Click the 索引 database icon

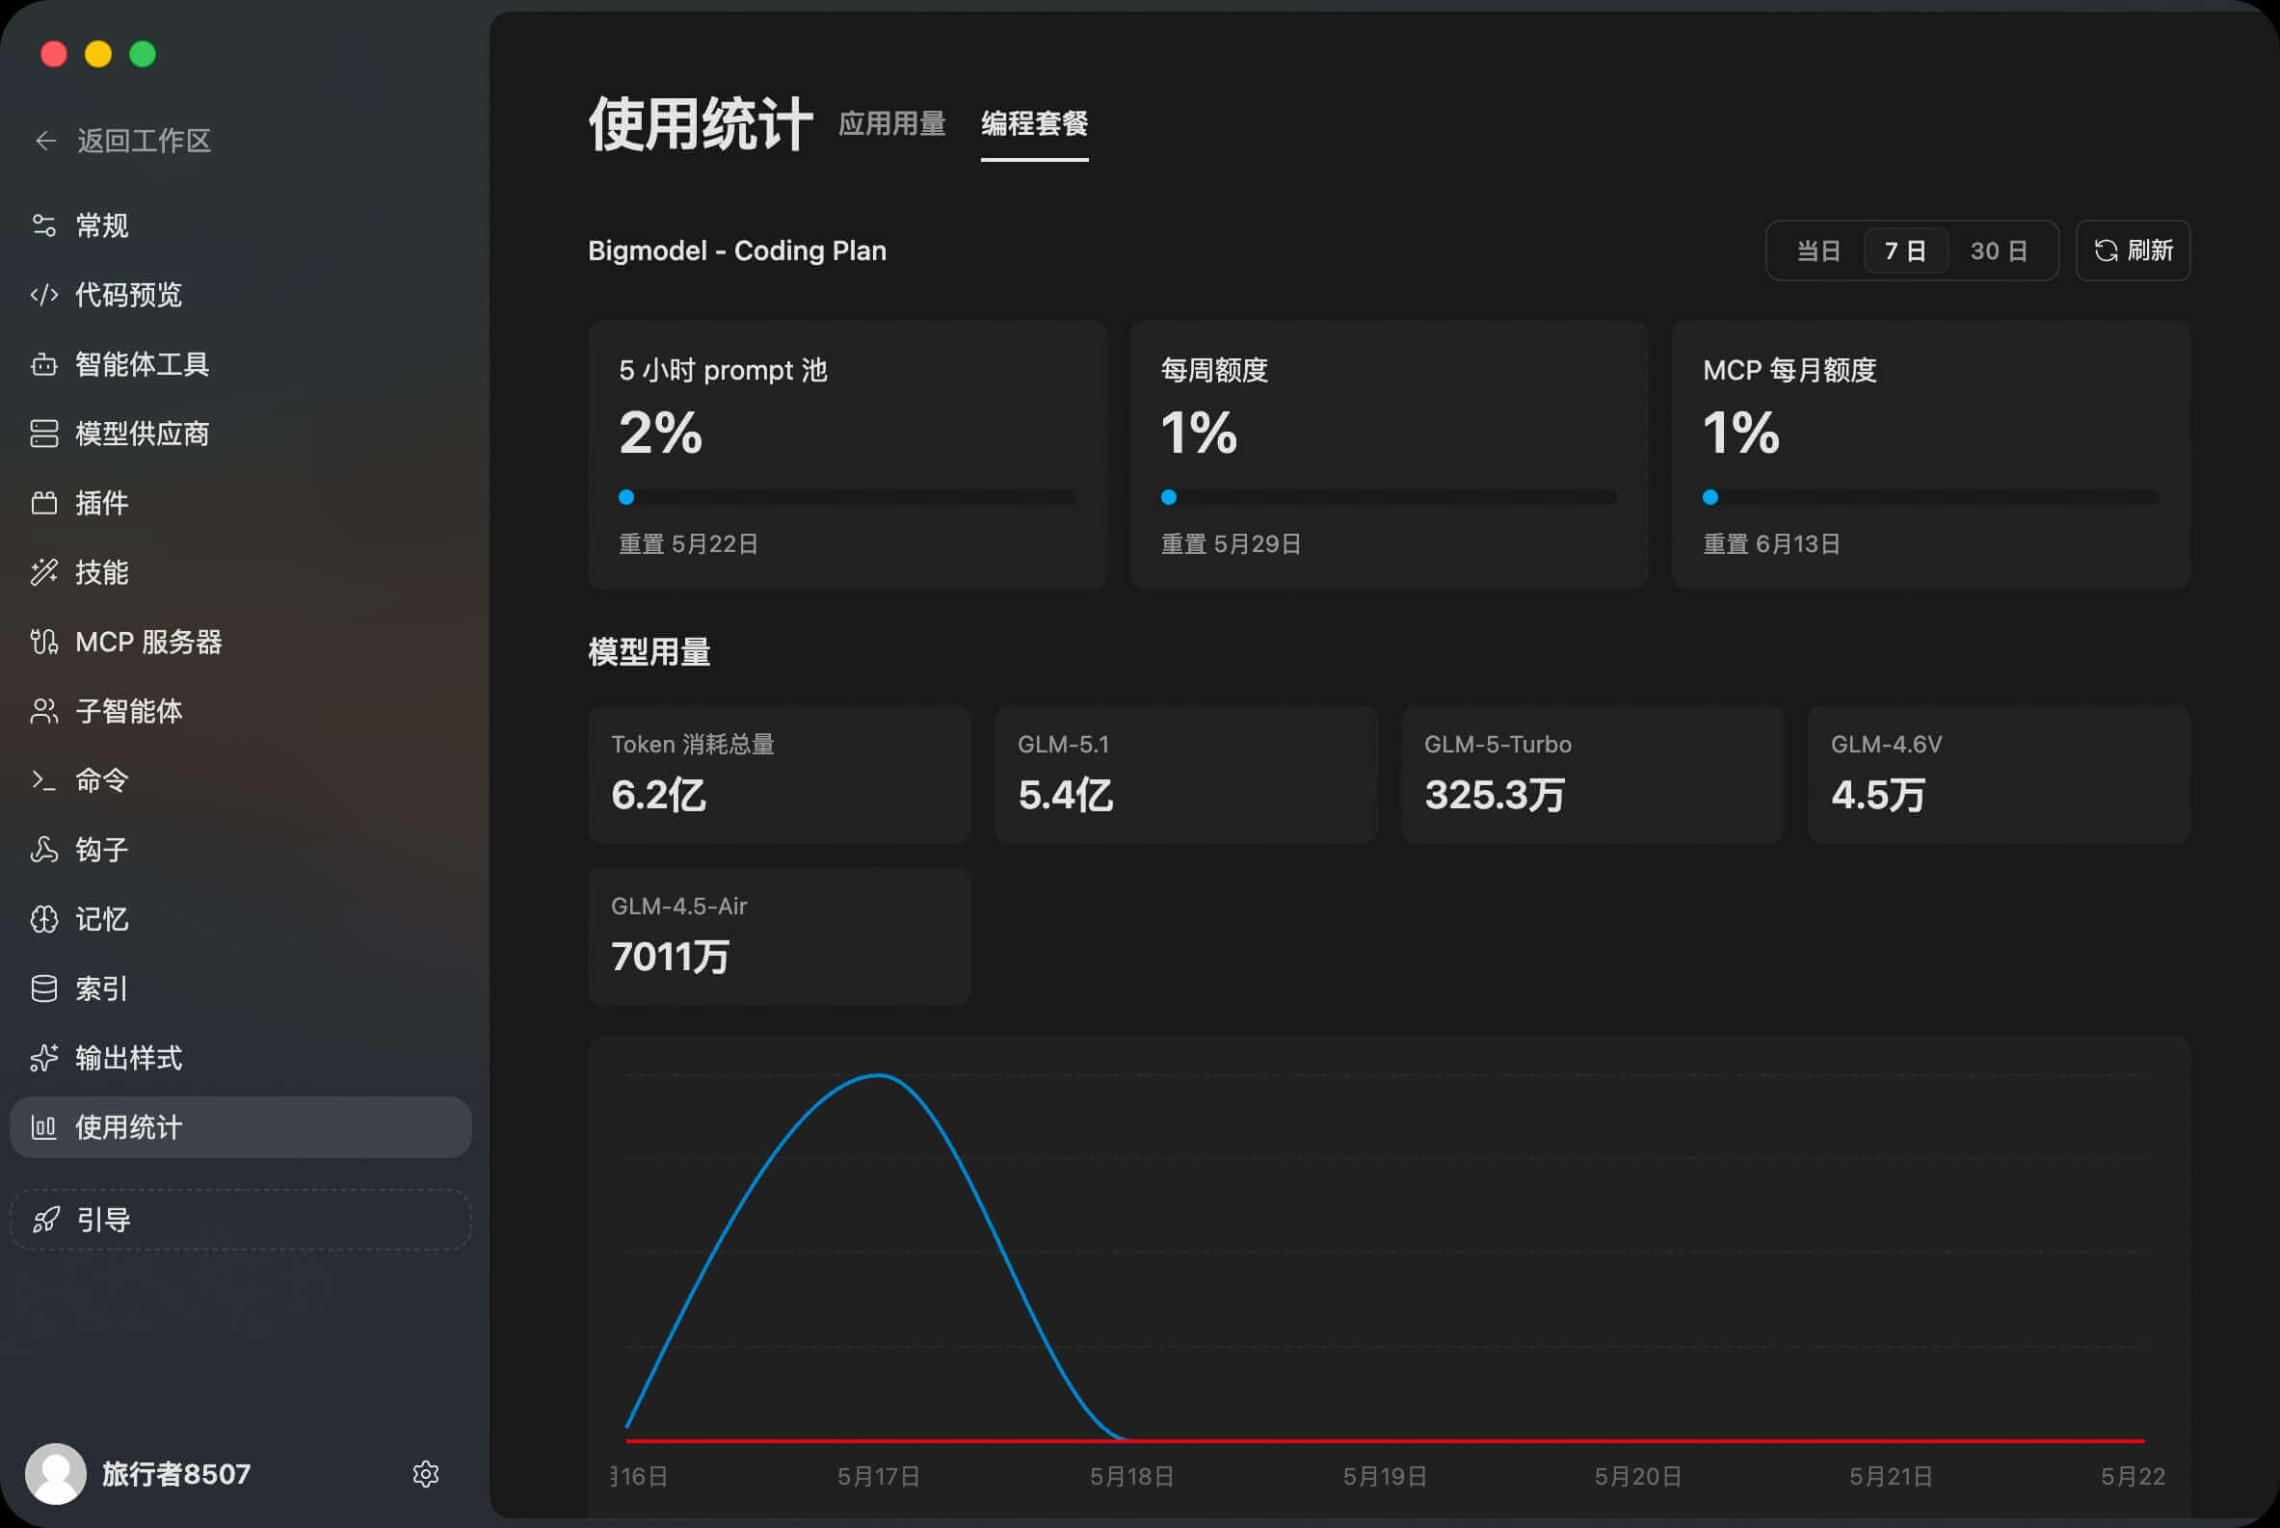tap(44, 989)
